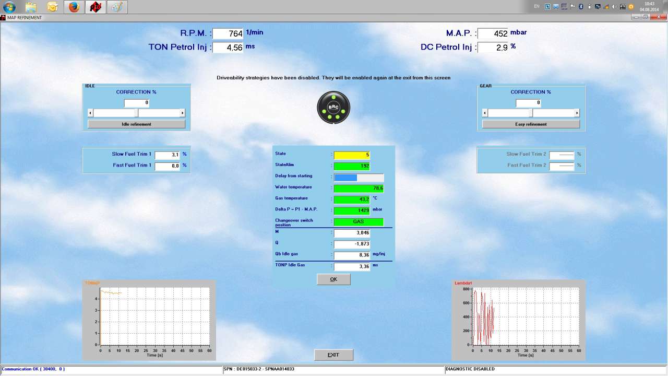Click the Fast Fuel Trim 2 value field
668x376 pixels.
[562, 166]
